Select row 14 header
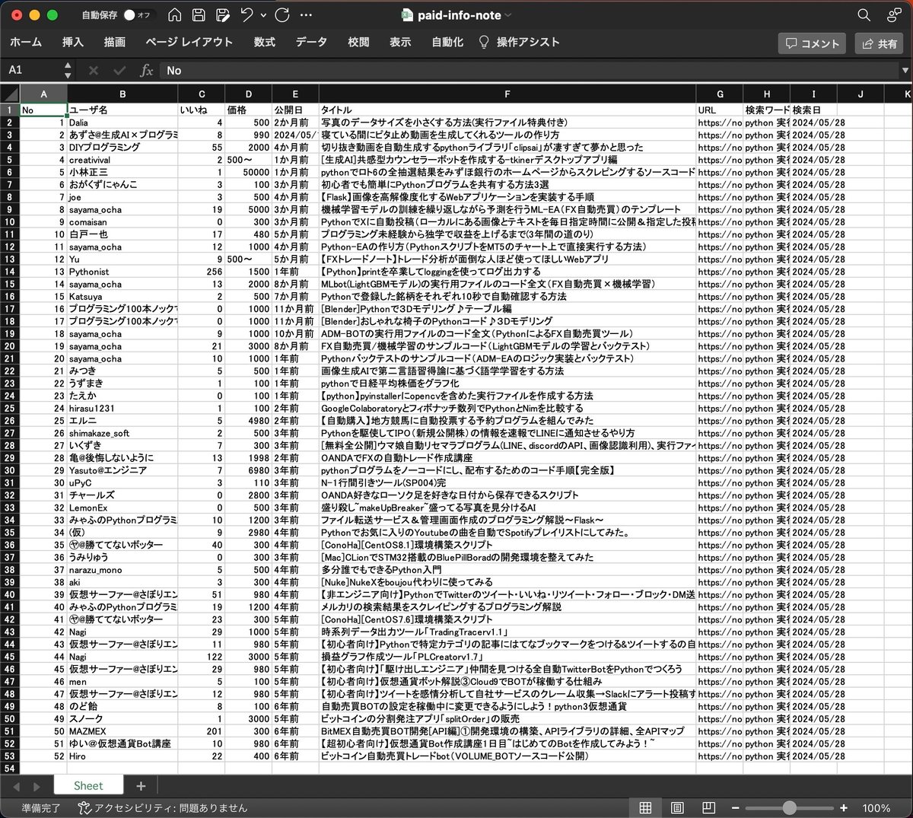The image size is (913, 818). point(10,272)
